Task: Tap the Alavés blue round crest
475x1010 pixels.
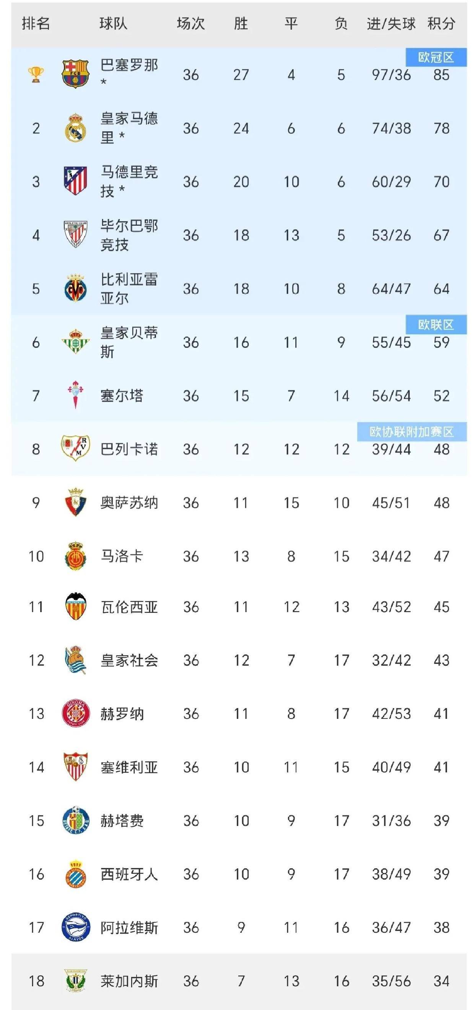Action: click(x=76, y=927)
